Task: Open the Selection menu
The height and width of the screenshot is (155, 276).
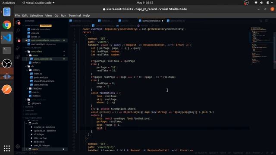Action: click(36, 15)
